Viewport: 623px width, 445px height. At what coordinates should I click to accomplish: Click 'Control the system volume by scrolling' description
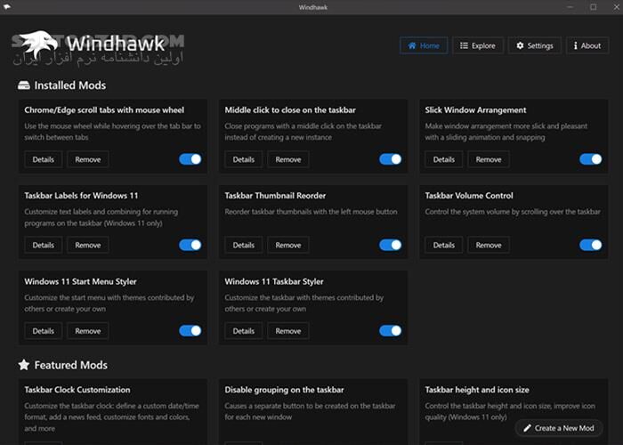coord(513,212)
